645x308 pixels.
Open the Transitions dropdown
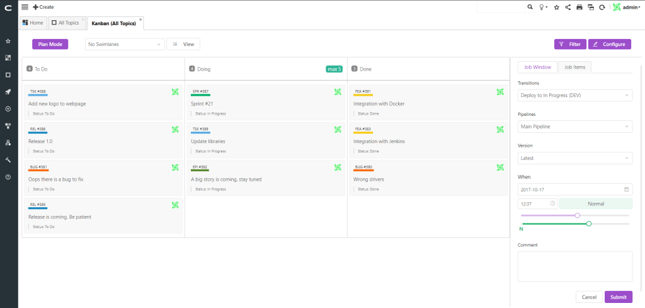(575, 95)
